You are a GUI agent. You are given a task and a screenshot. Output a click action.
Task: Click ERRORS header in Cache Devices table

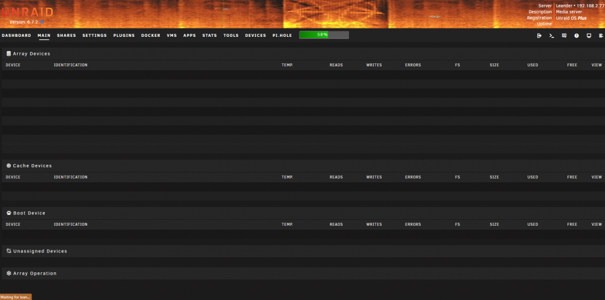(413, 177)
